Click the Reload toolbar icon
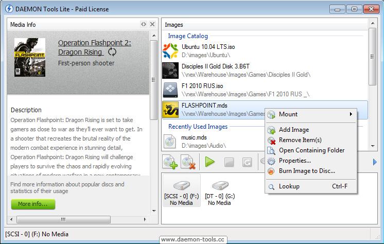384x244 pixels. (x=247, y=162)
